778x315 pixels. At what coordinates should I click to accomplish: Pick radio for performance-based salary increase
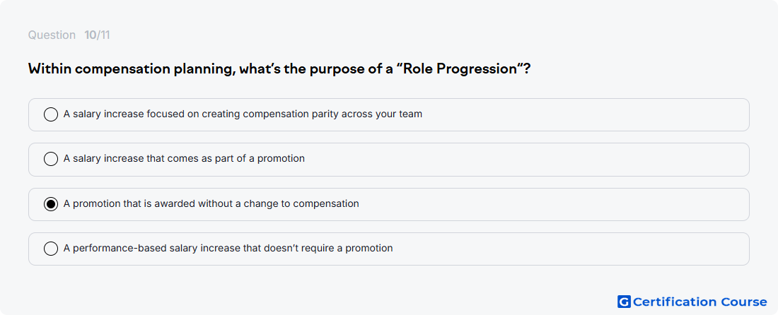click(51, 249)
